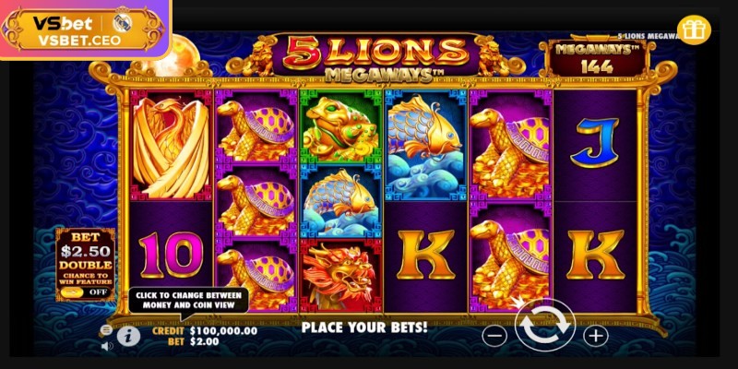
Task: Select the golden phoenix symbol on first reel
Action: coord(171,146)
